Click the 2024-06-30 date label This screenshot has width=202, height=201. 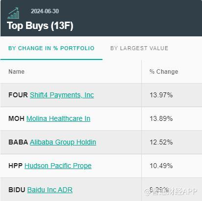coord(45,11)
